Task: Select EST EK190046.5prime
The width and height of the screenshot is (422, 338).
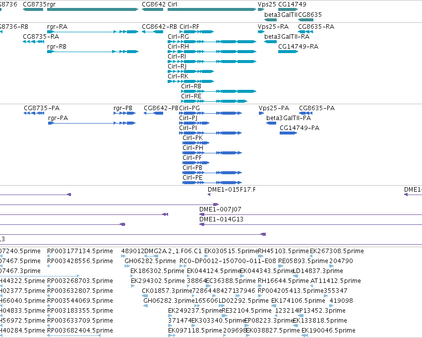Action: 304,336
